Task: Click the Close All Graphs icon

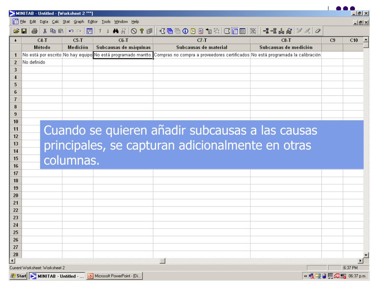Action: [x=253, y=31]
